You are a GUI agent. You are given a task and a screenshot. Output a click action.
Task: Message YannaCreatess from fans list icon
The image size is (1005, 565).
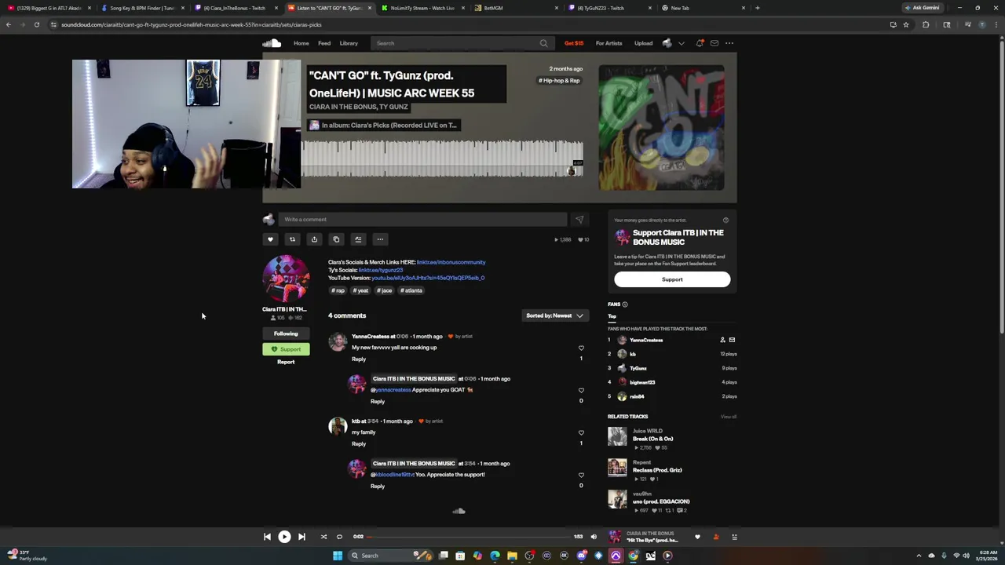[732, 340]
